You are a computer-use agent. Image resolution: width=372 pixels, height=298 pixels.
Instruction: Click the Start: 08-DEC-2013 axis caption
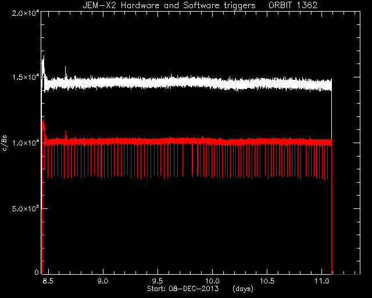tap(183, 289)
